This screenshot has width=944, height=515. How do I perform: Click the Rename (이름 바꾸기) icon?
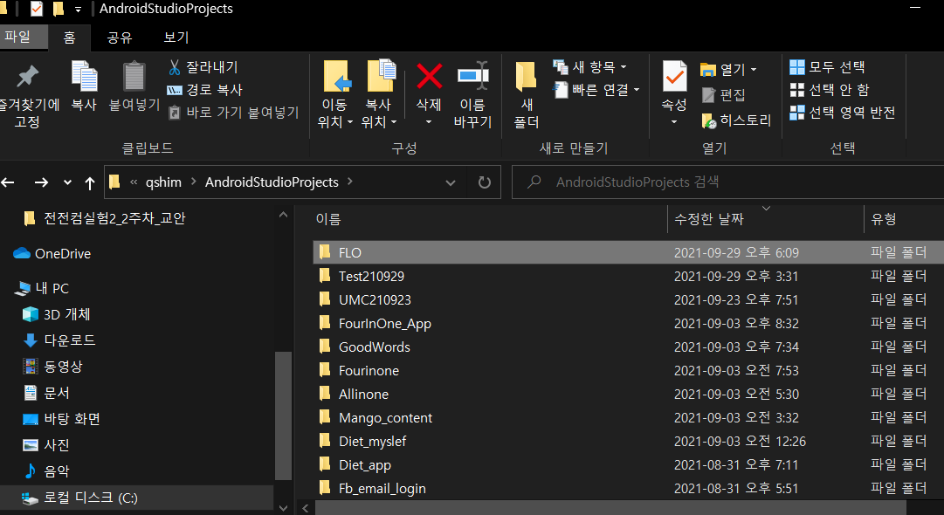point(472,77)
